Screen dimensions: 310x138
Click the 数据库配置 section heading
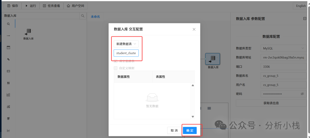(x=271, y=36)
